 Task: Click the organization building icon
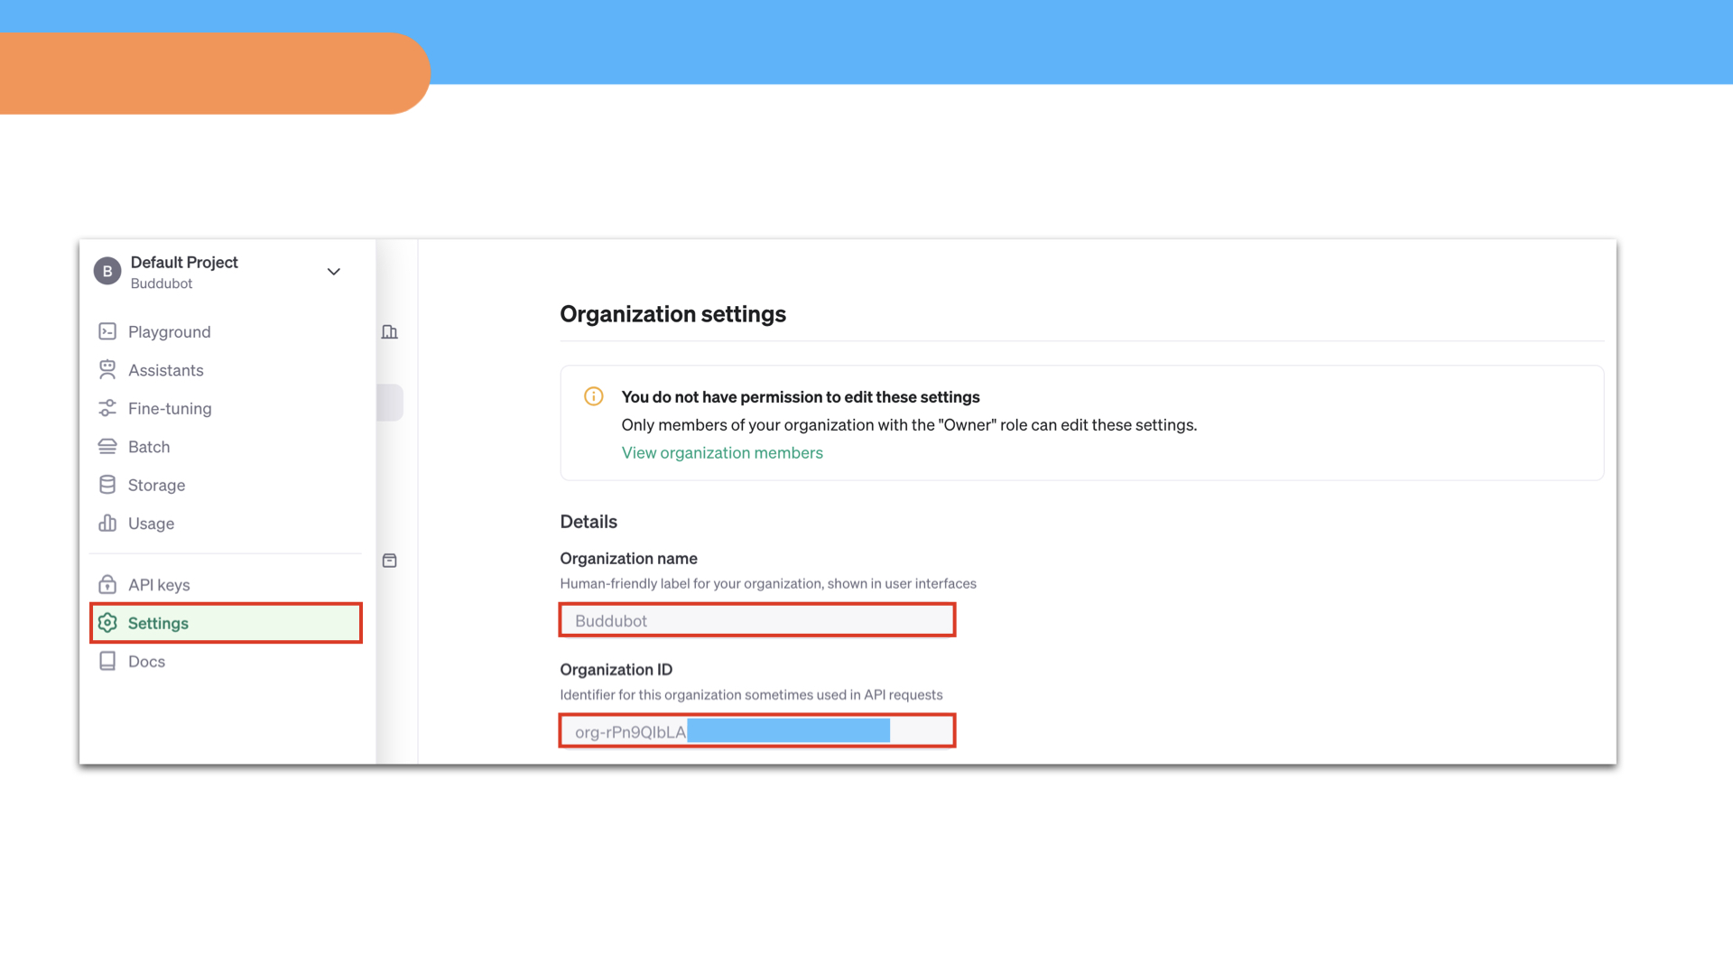[x=390, y=331]
